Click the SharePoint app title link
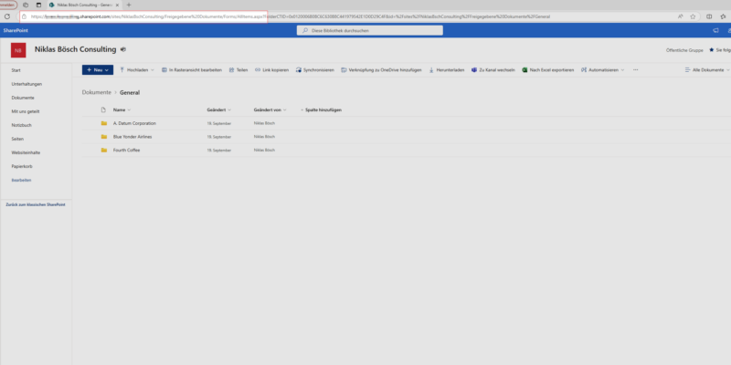731x365 pixels. (x=16, y=30)
